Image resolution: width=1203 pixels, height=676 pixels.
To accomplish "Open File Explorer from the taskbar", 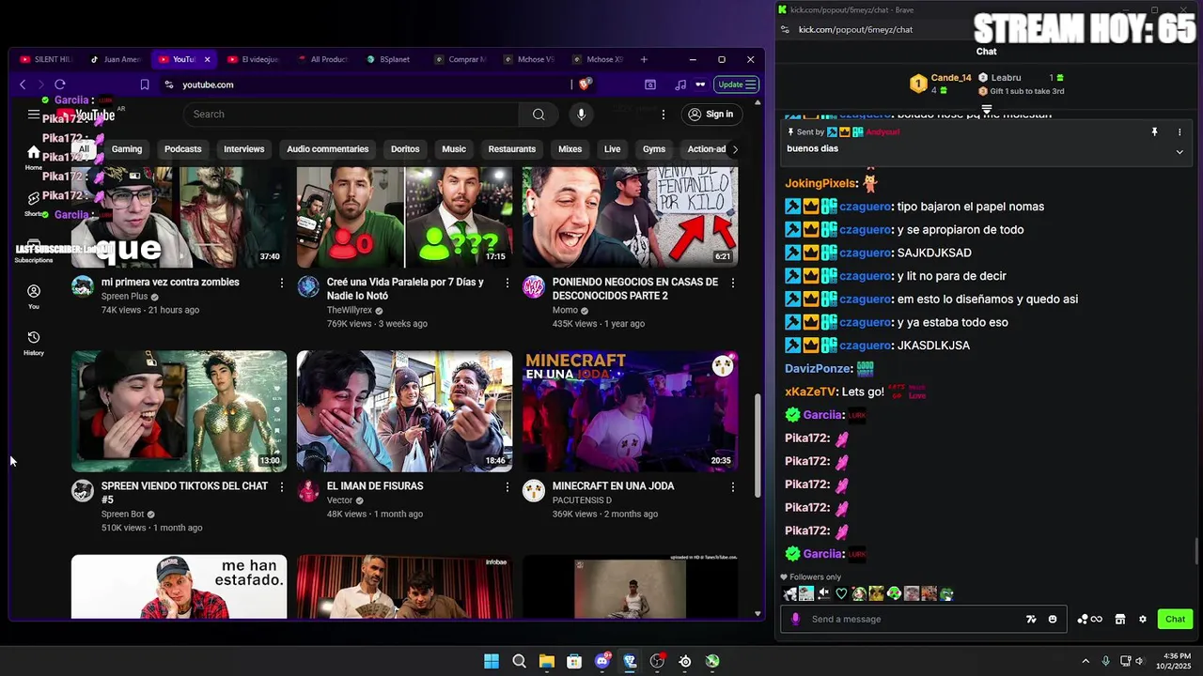I will [546, 662].
